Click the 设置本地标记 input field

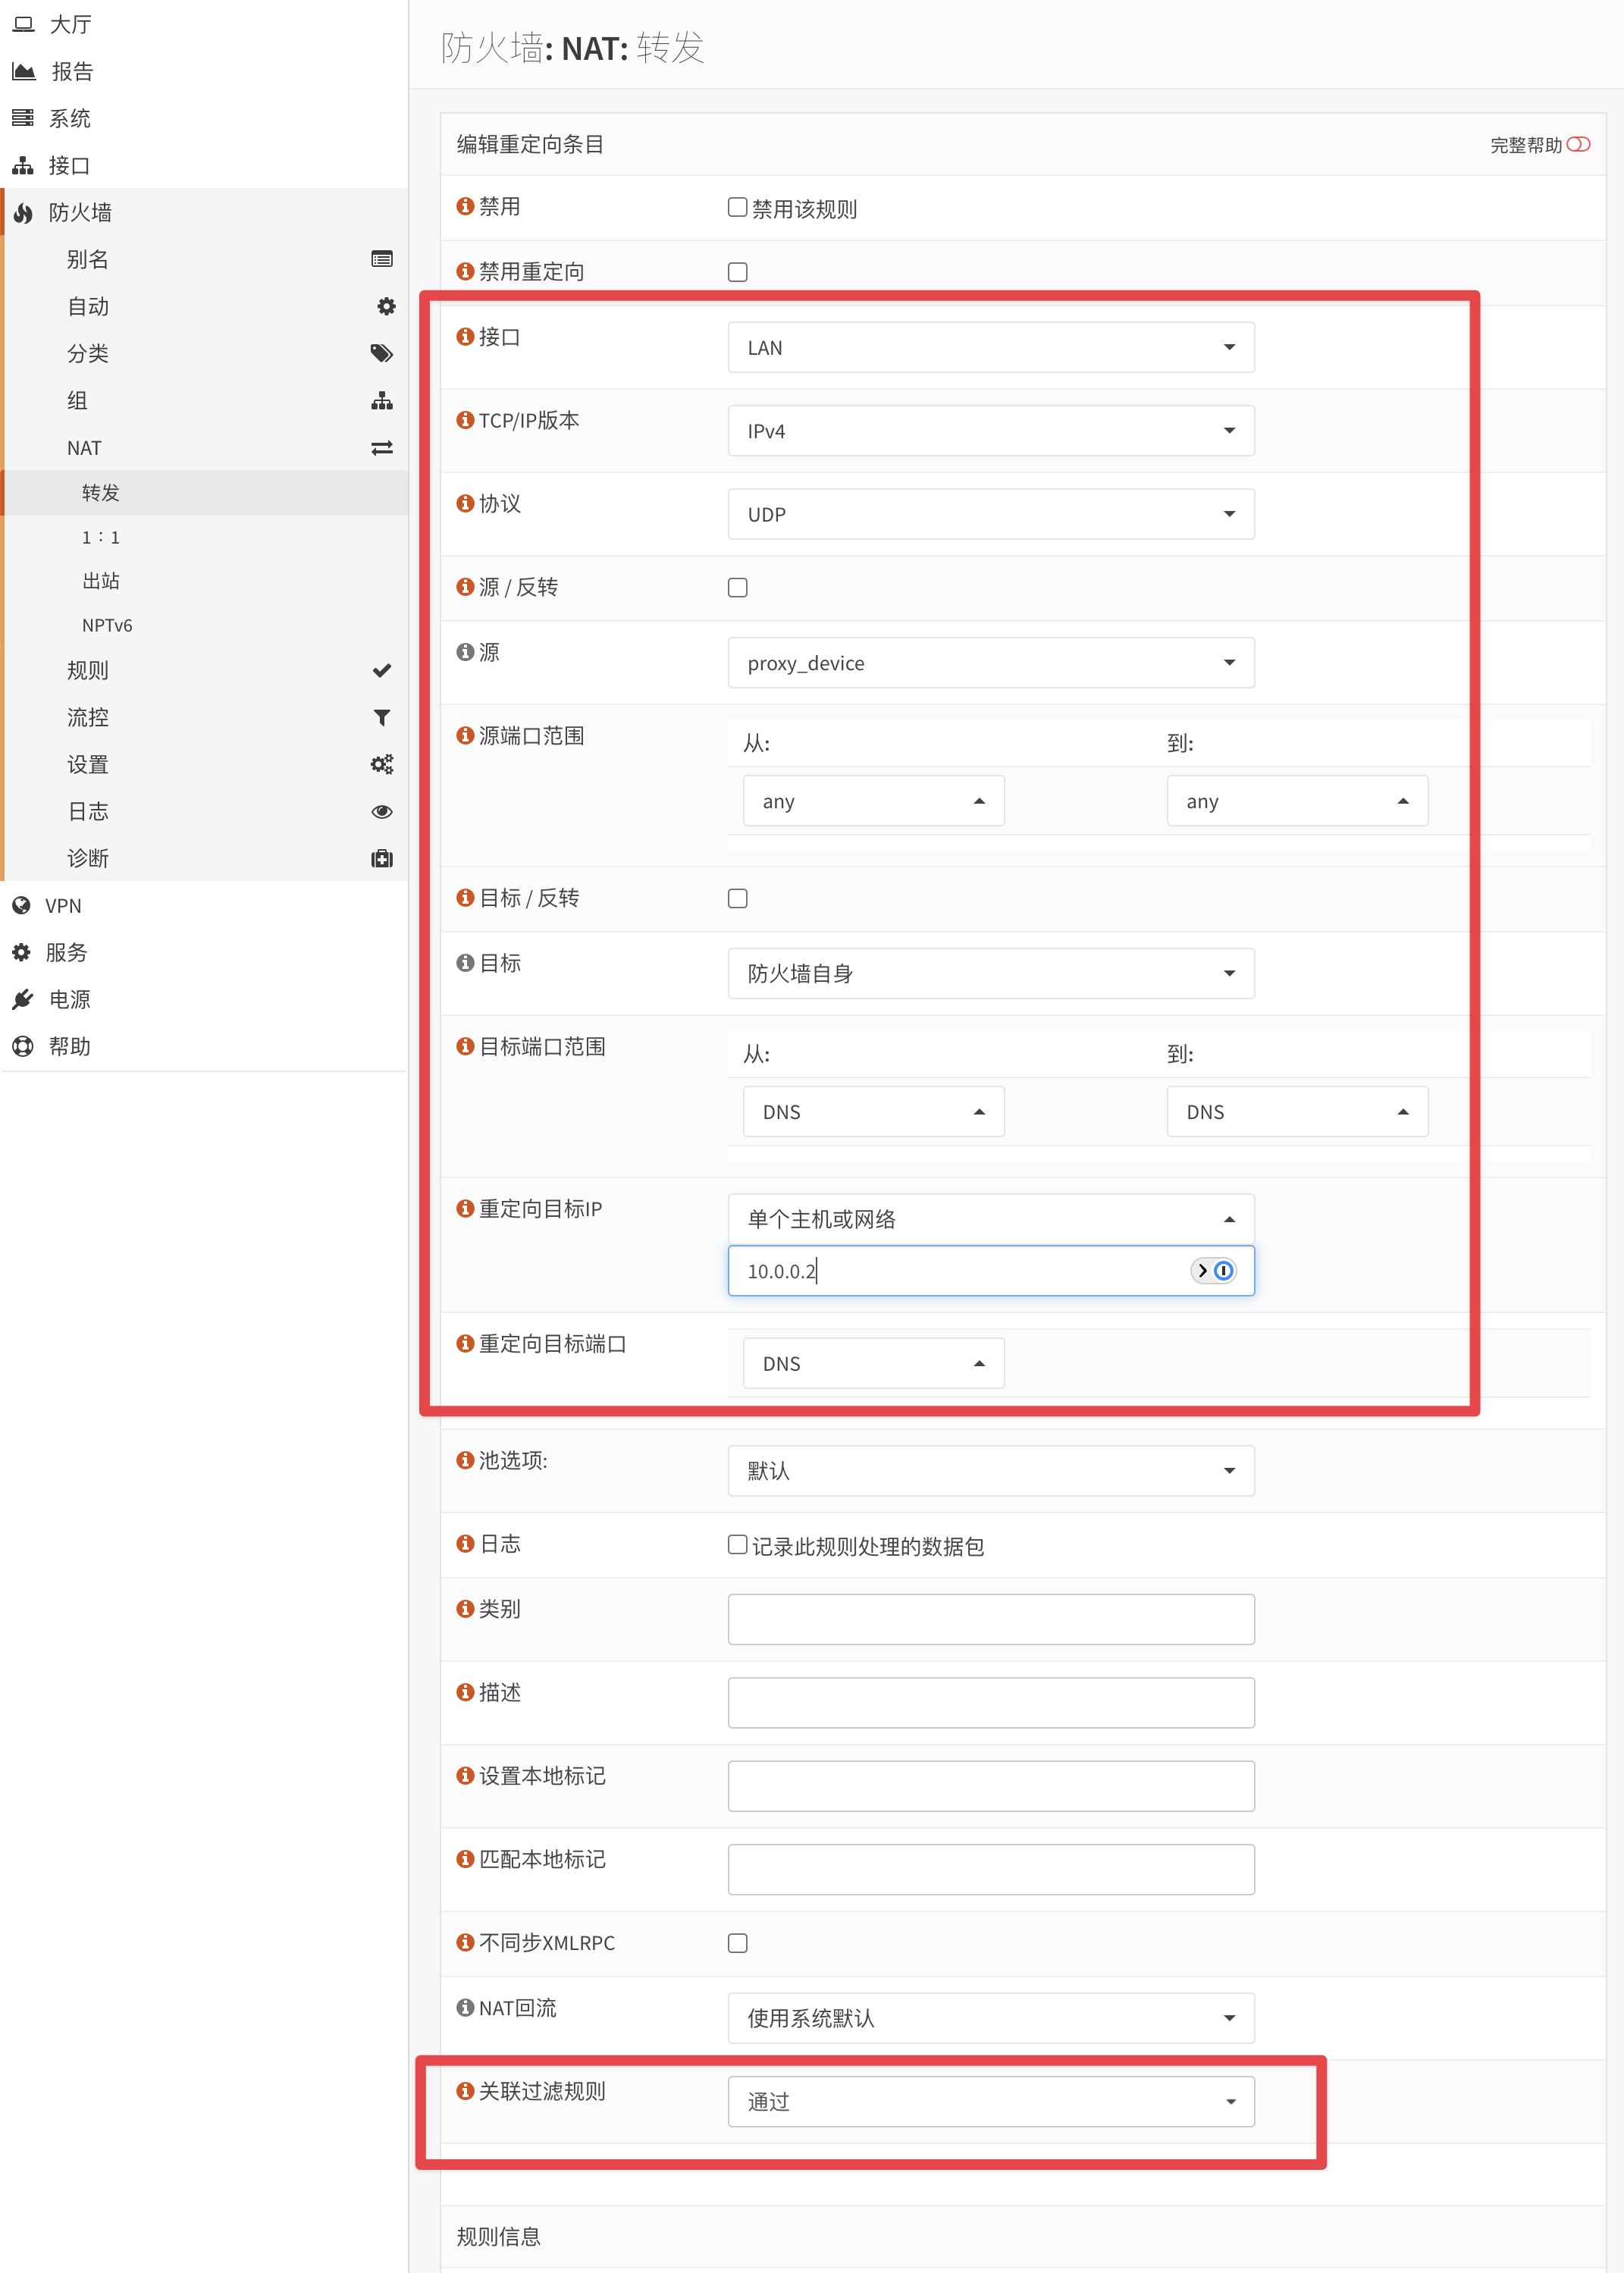tap(991, 1785)
